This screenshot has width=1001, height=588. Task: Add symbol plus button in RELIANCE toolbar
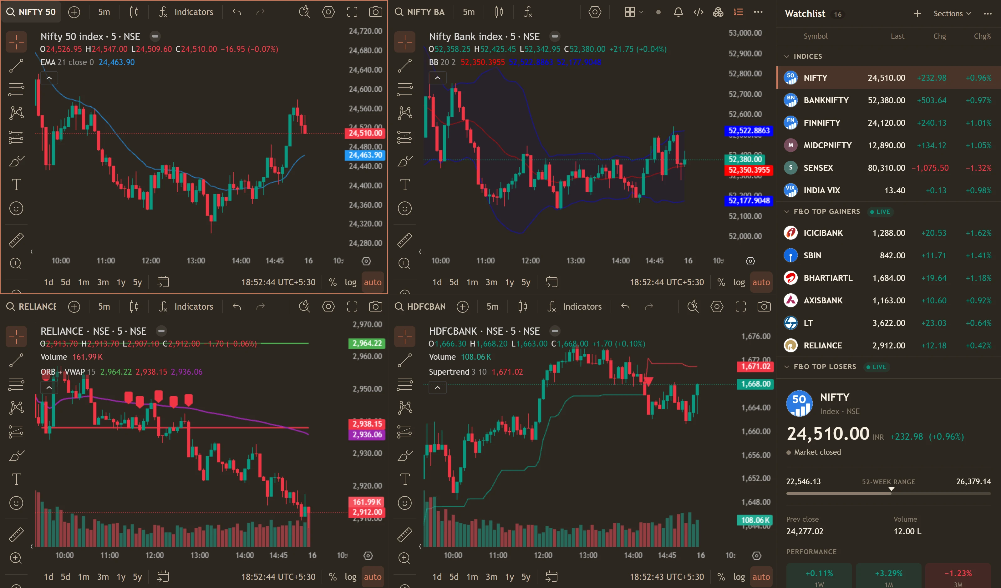tap(74, 306)
